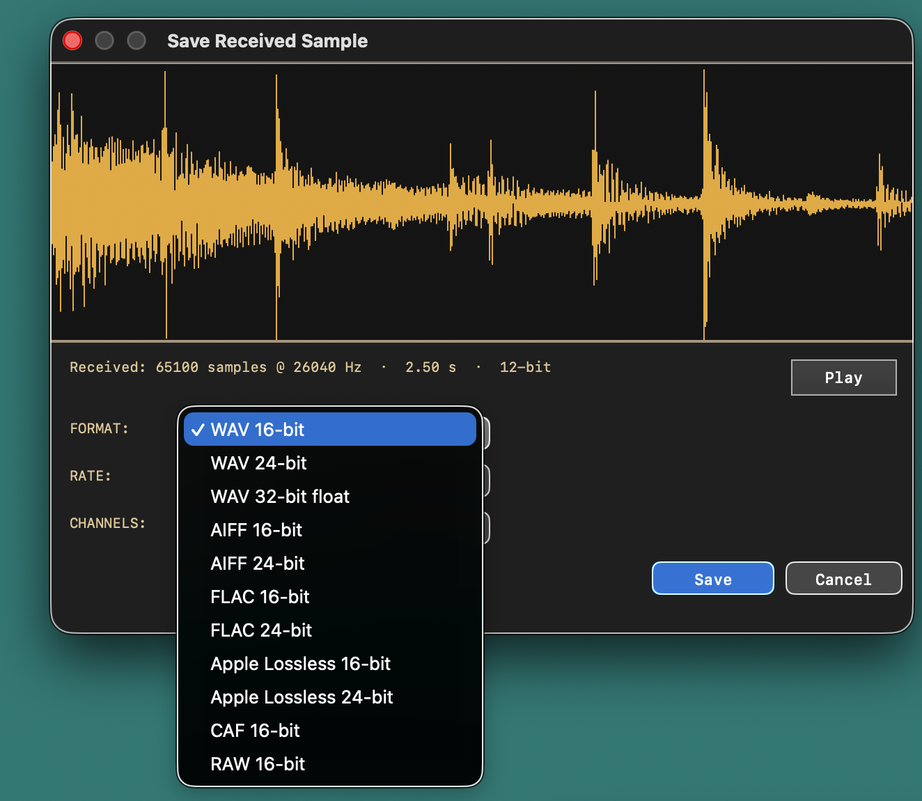Choose Apple Lossless 16-bit format
Screen dimensions: 922x801
click(330, 663)
